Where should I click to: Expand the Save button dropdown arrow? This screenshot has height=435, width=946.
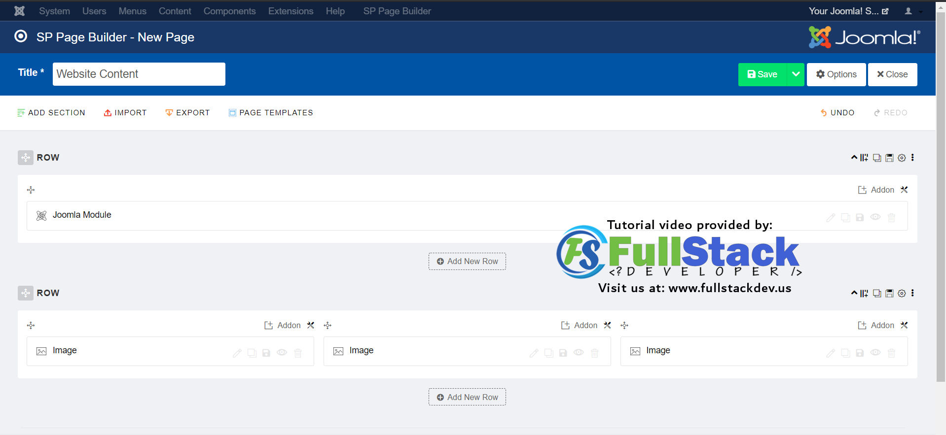[796, 74]
